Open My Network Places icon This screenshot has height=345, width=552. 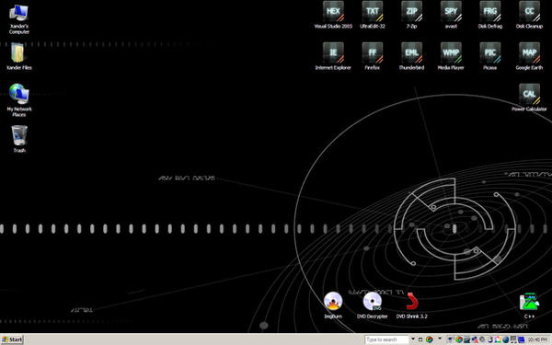[19, 100]
